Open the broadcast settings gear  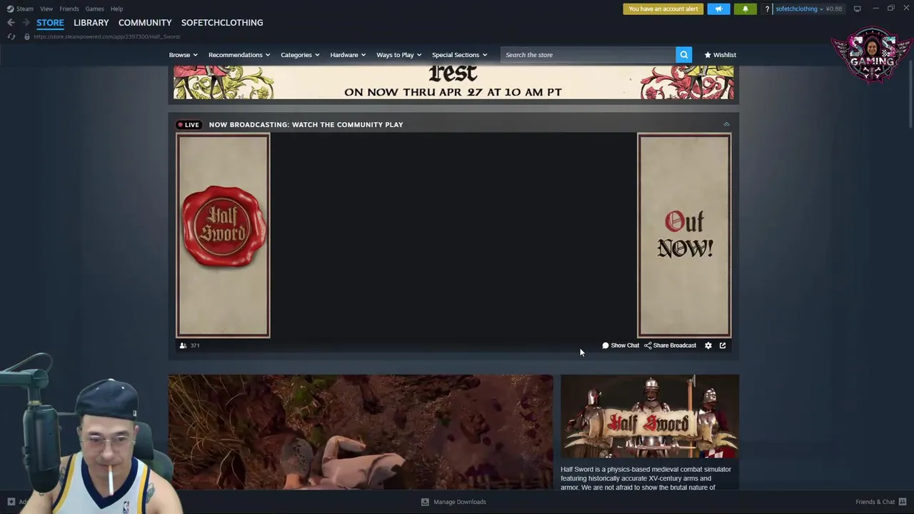(708, 346)
